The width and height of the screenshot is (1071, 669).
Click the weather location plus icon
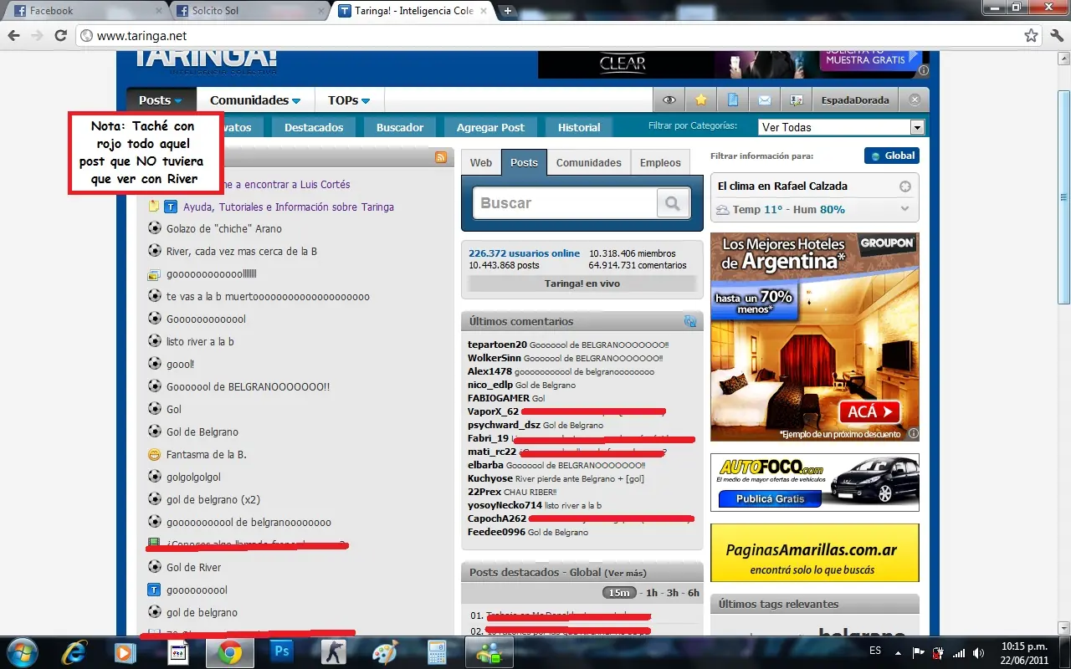[x=904, y=186]
